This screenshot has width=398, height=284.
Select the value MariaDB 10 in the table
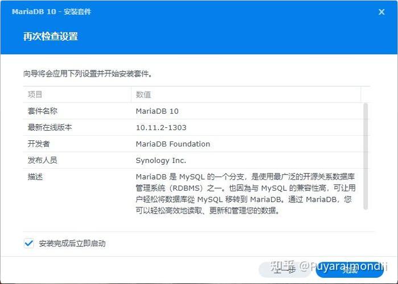[x=157, y=111]
